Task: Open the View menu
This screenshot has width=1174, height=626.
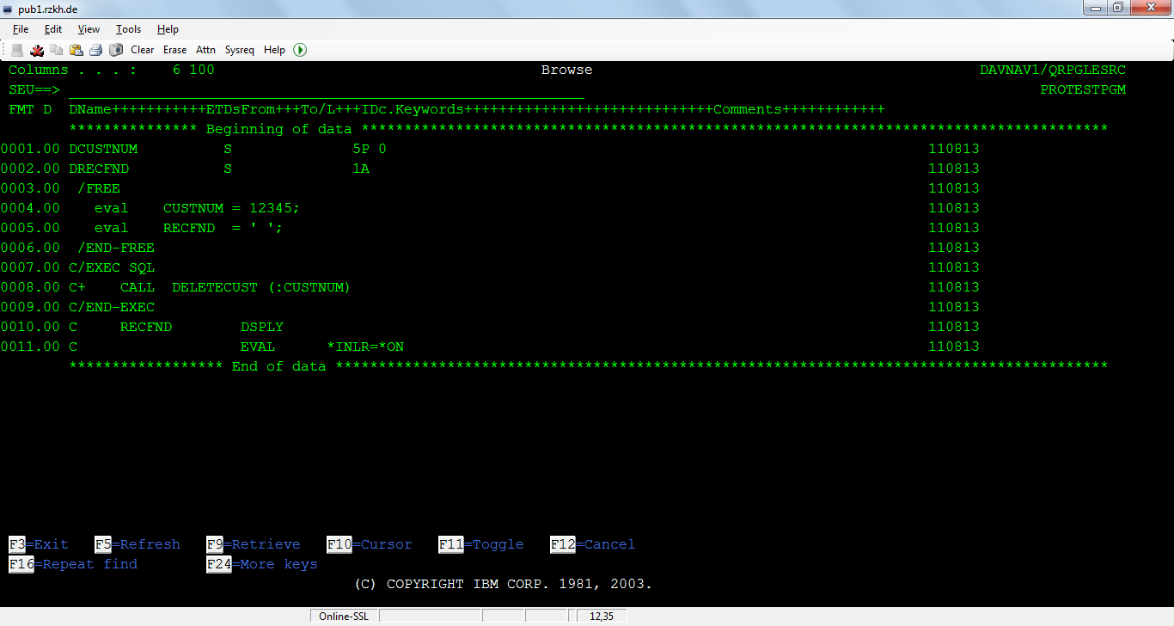Action: coord(89,28)
